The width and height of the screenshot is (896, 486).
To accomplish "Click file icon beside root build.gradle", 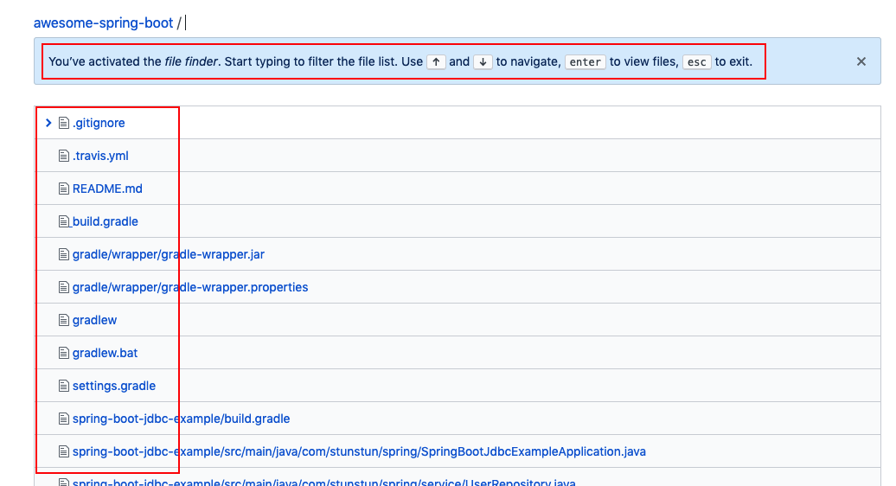I will (x=64, y=221).
